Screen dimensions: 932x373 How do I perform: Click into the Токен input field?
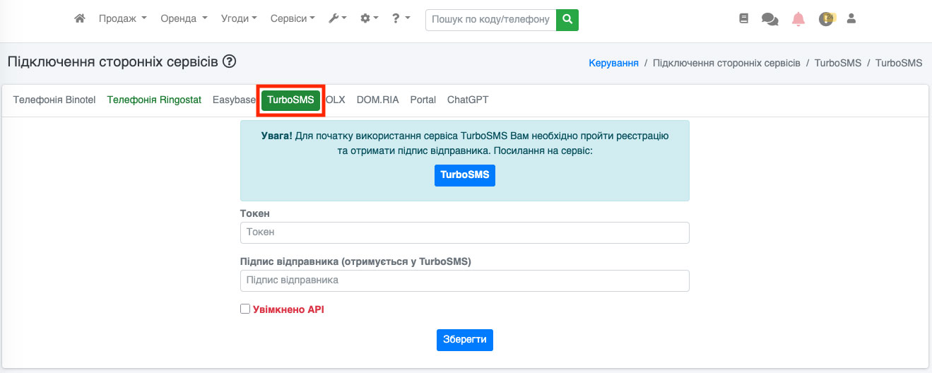pos(464,232)
